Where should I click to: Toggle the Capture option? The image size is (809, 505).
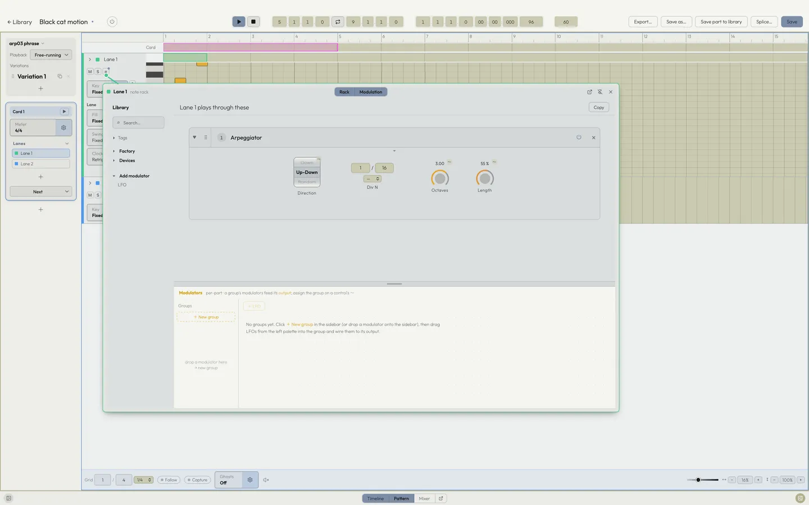click(x=197, y=480)
